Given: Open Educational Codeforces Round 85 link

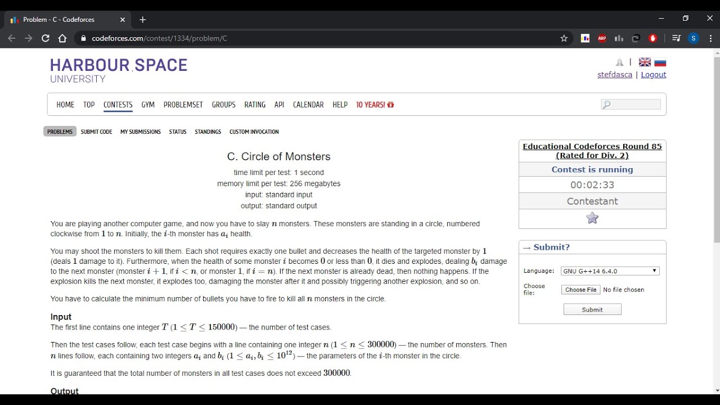Looking at the screenshot, I should (592, 151).
